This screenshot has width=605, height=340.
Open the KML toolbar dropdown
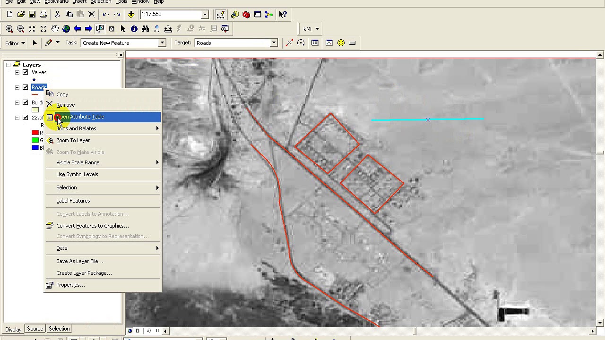(311, 29)
